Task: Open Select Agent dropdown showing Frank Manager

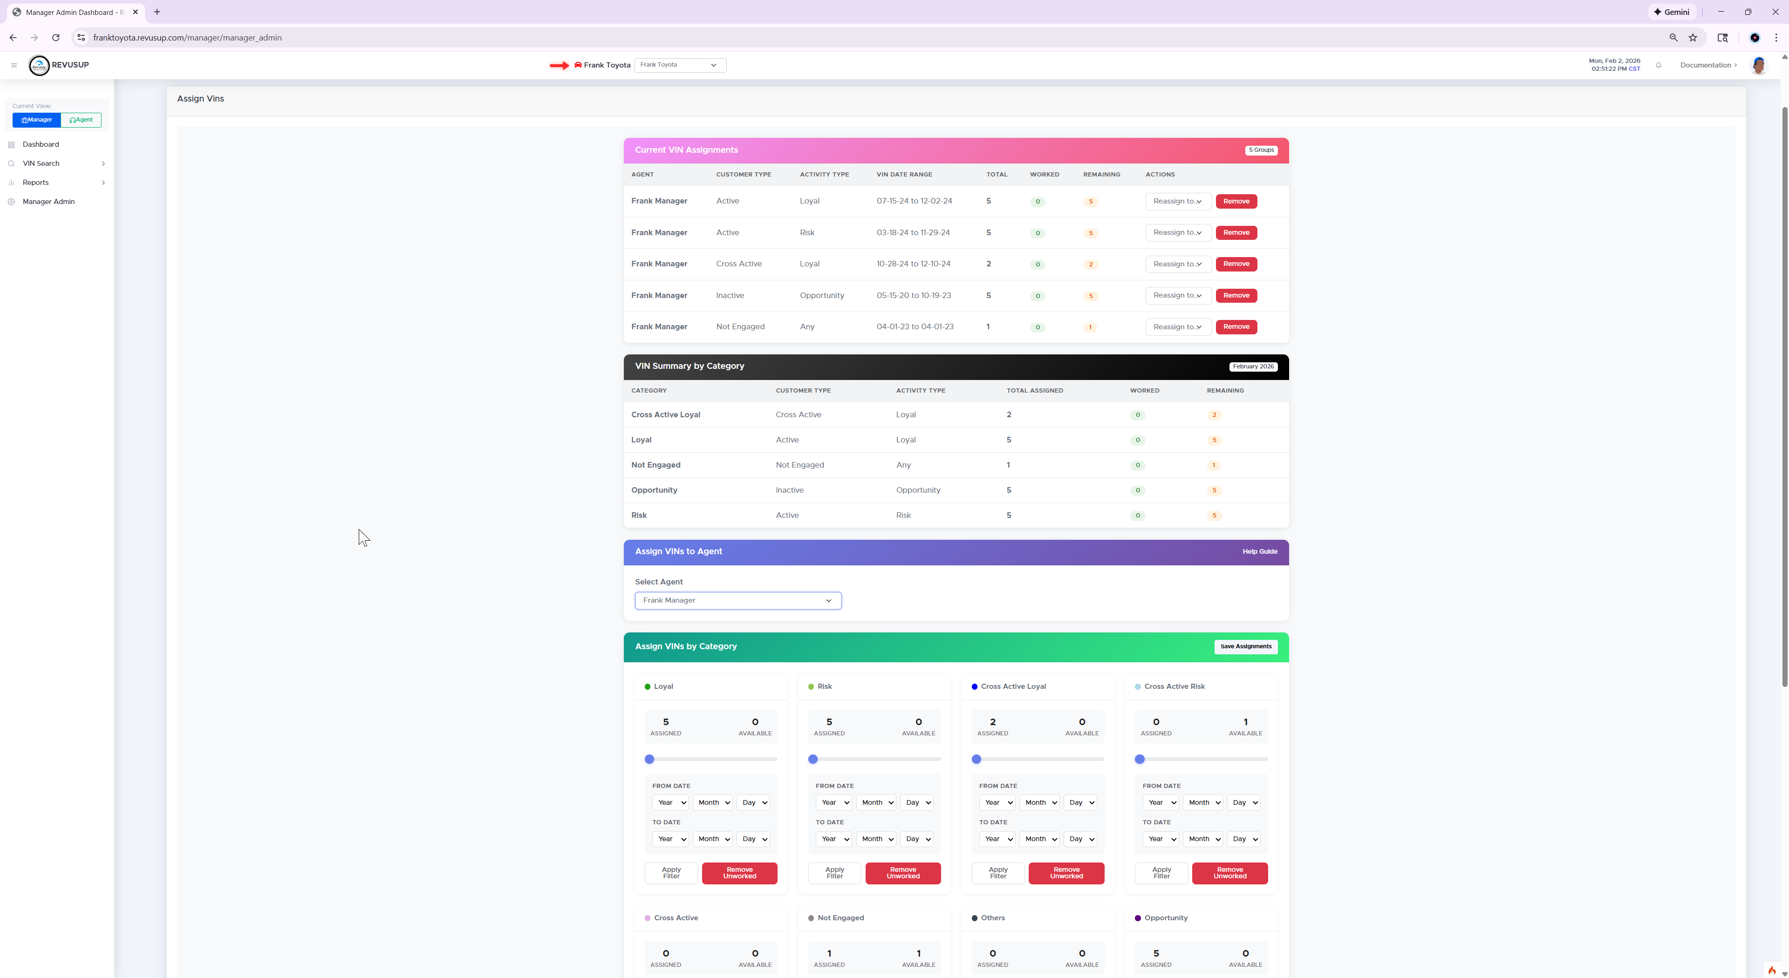Action: tap(737, 600)
